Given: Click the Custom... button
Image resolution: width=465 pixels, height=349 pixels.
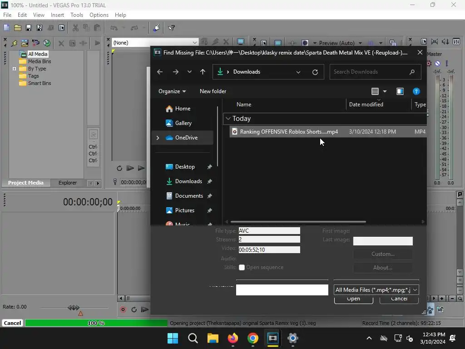Looking at the screenshot, I should tap(383, 254).
